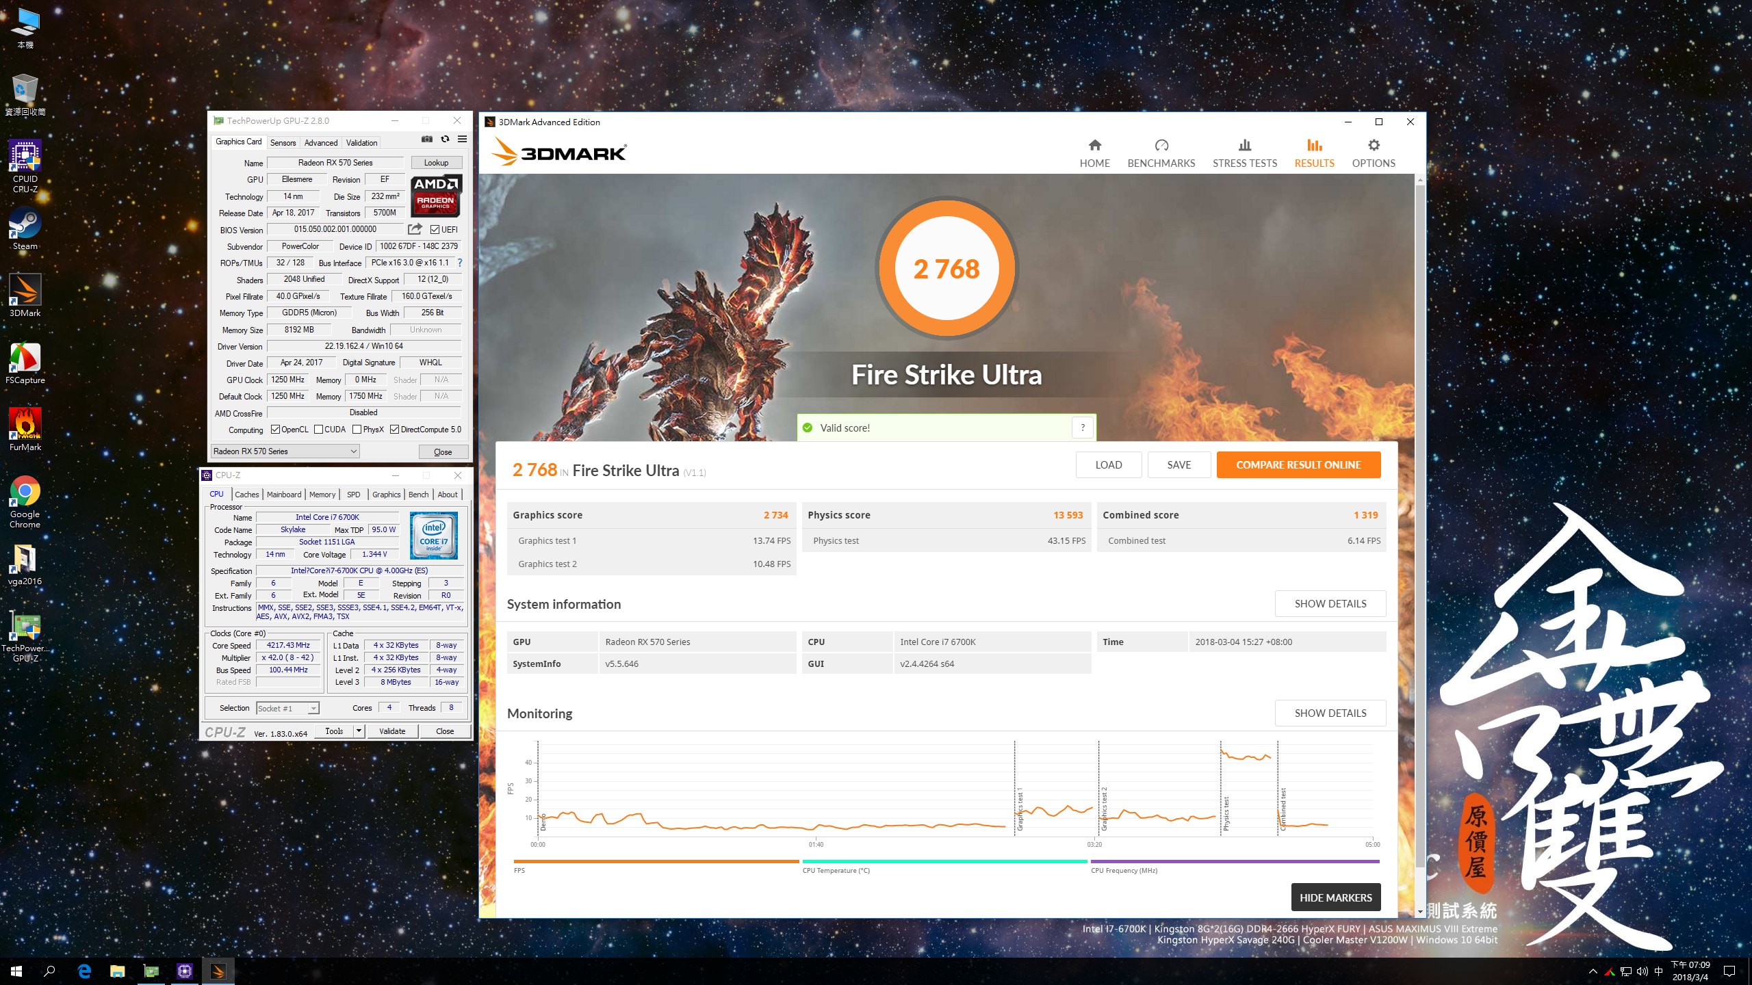The height and width of the screenshot is (985, 1752).
Task: Switch to CPU-Z Graphics tab
Action: click(x=387, y=495)
